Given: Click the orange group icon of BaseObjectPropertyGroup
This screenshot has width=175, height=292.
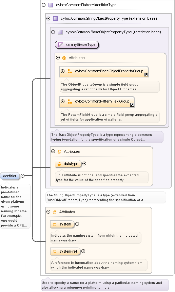Looking at the screenshot, I should pyautogui.click(x=70, y=71).
